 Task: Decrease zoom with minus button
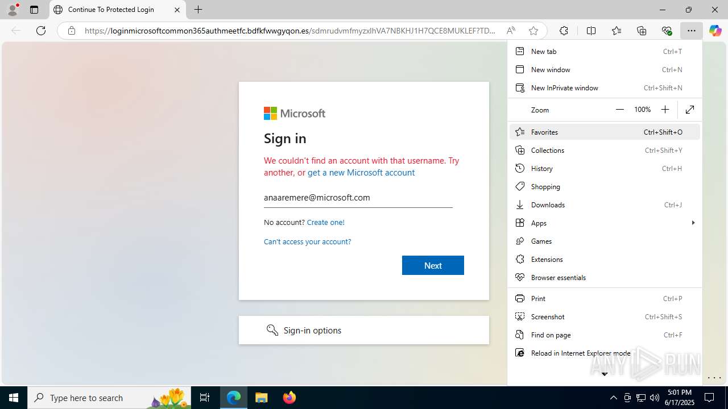[x=620, y=110]
